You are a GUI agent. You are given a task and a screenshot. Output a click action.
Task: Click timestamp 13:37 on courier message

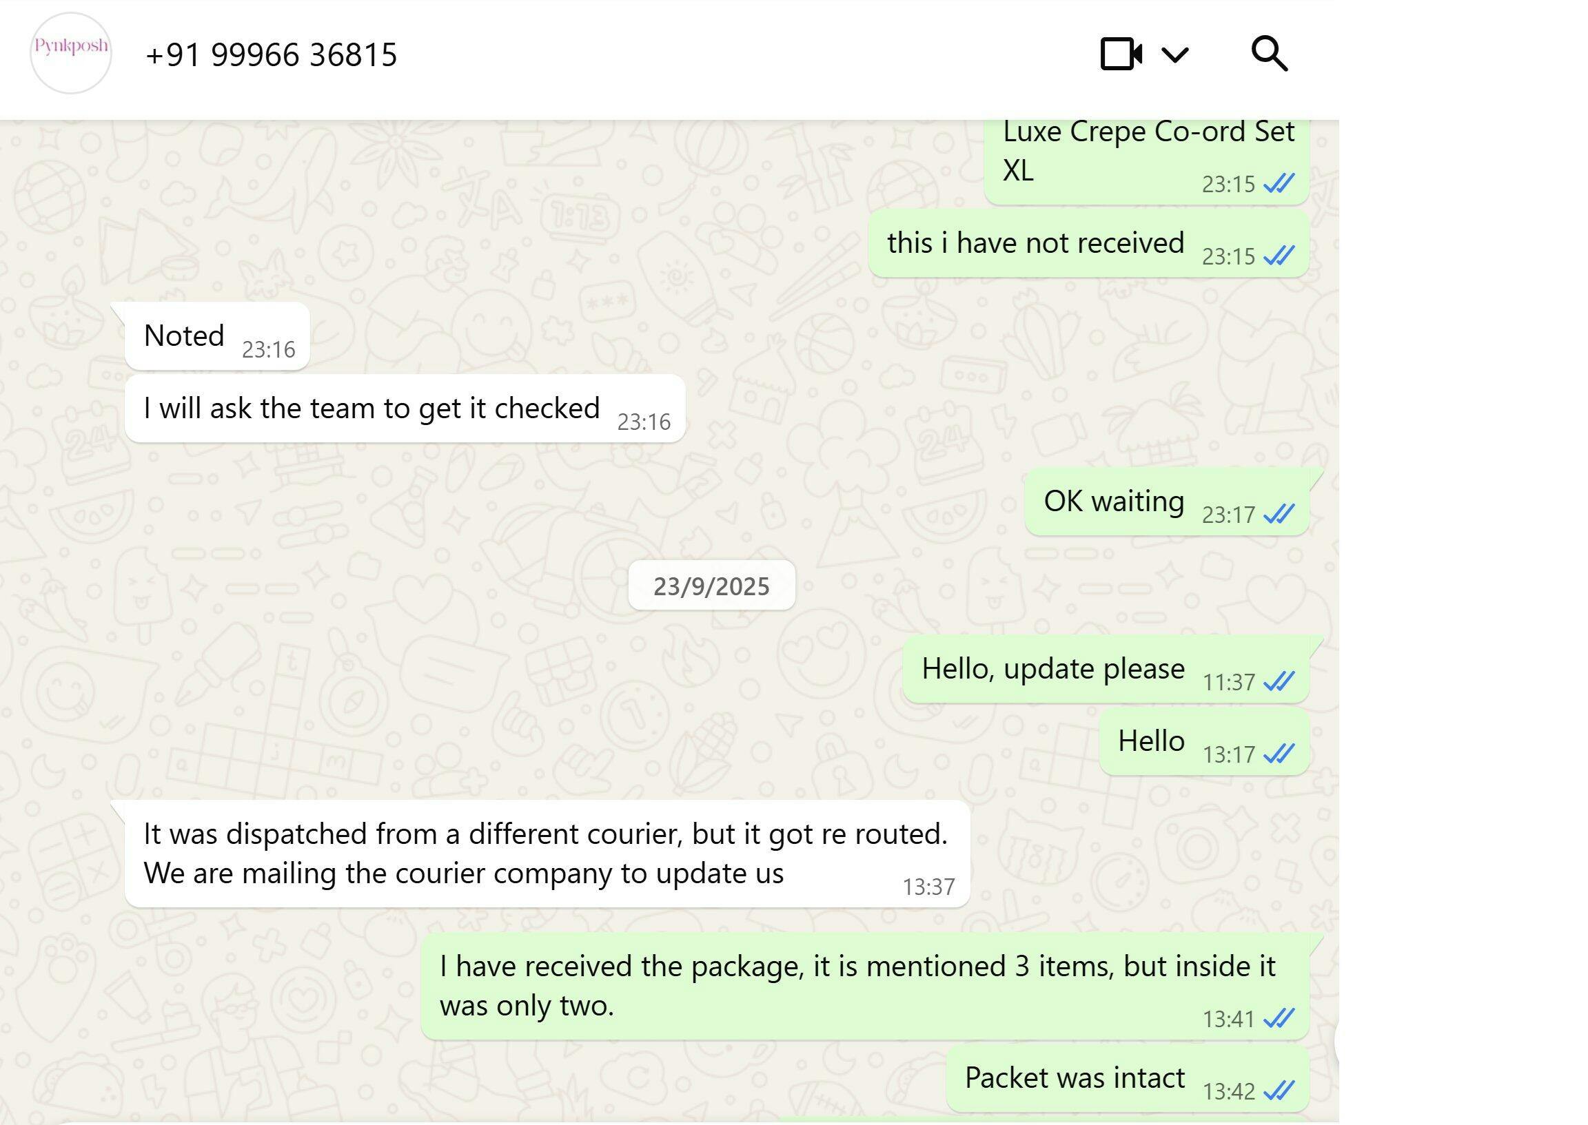click(x=928, y=887)
